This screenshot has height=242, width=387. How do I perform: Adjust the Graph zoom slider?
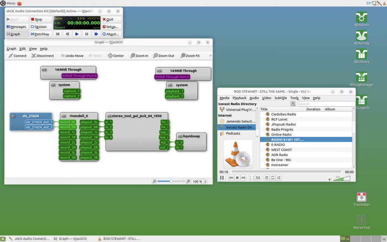pyautogui.click(x=171, y=181)
